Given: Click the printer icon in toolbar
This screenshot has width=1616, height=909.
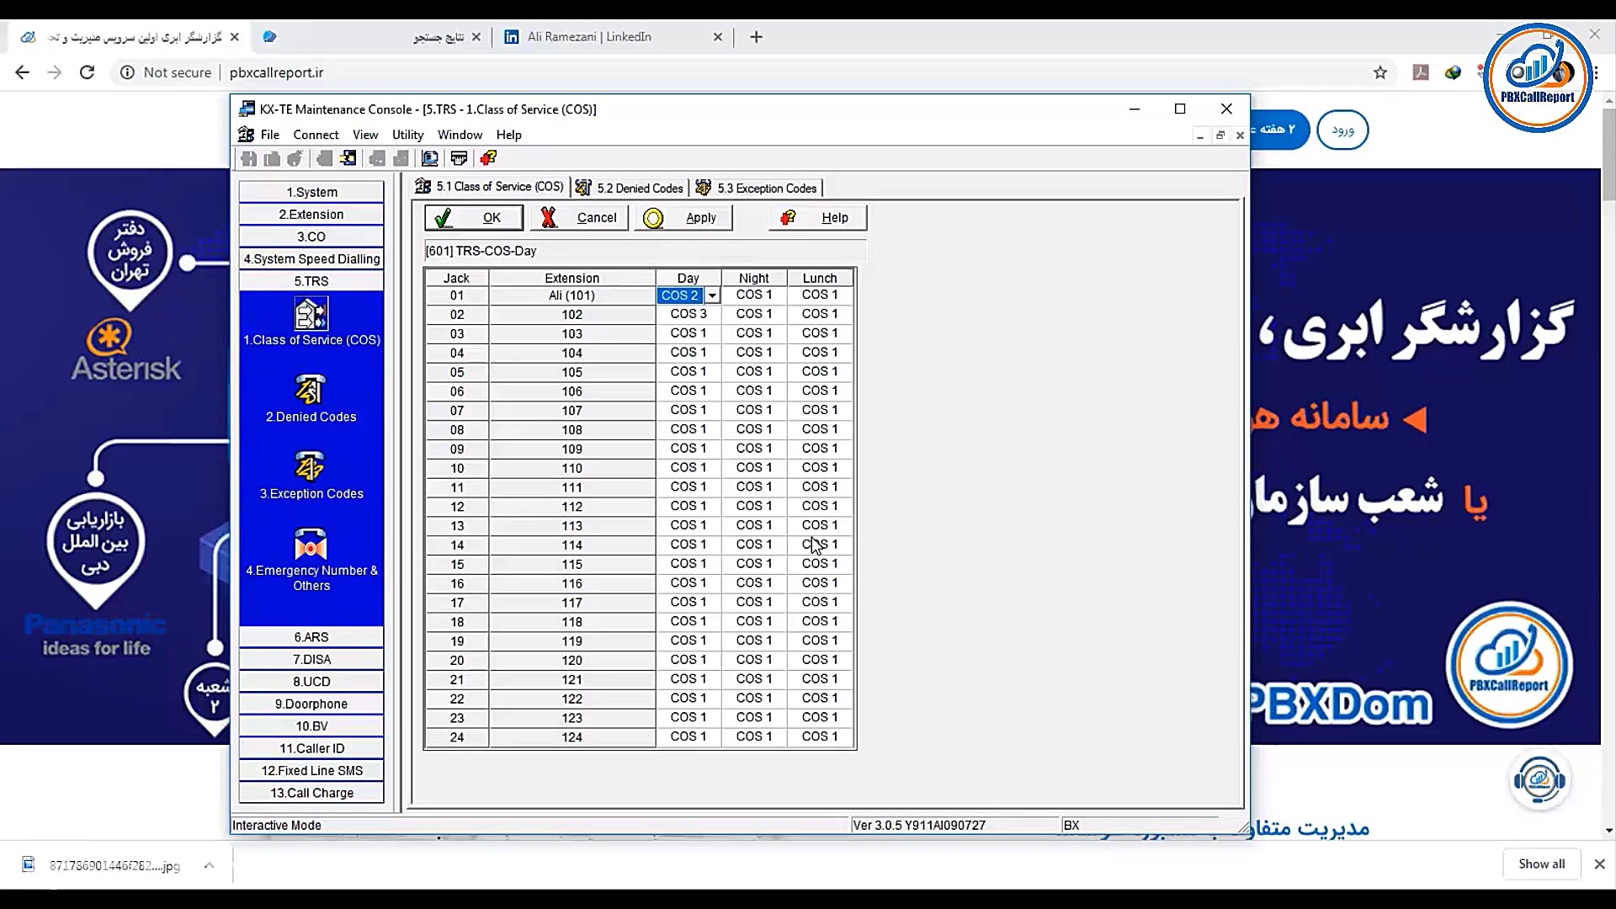Looking at the screenshot, I should click(459, 158).
